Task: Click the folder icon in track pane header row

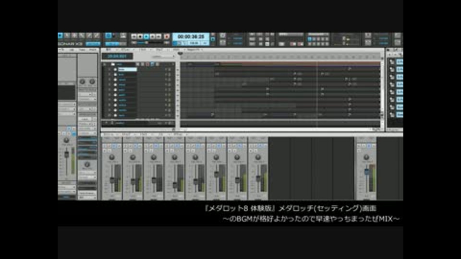Action: pos(112,64)
